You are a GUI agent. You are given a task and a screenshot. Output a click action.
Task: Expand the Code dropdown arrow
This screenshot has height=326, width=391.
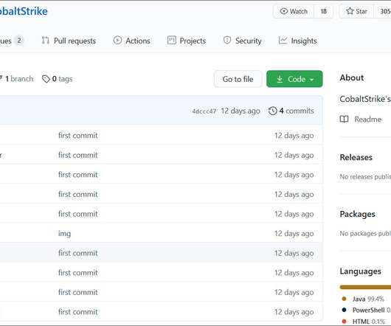pos(311,80)
